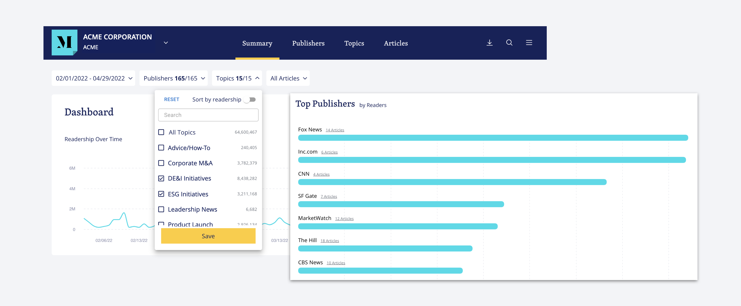The height and width of the screenshot is (306, 741).
Task: Expand the ACME Corporation account chevron
Action: (166, 43)
